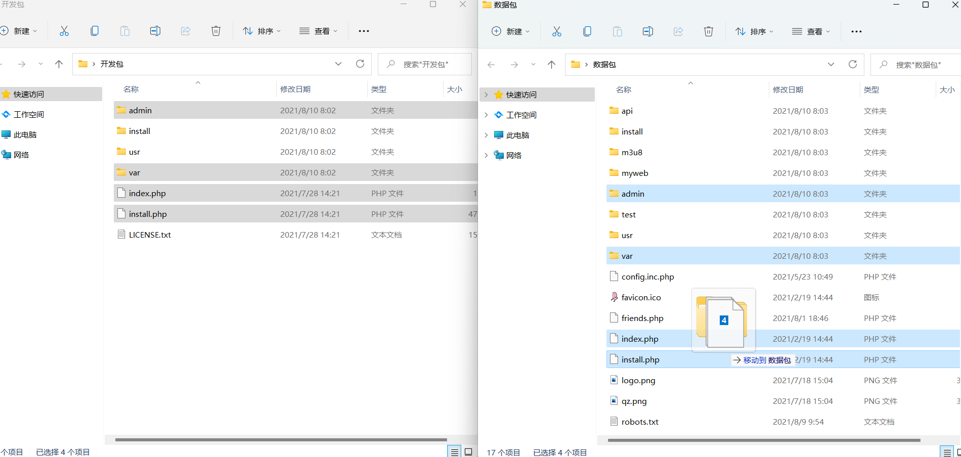Open the more options ellipsis in 数据包 toolbar
Viewport: 961px width, 457px height.
[856, 31]
